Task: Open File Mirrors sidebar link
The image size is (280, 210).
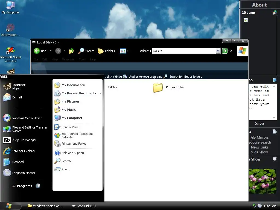Action: (x=259, y=137)
